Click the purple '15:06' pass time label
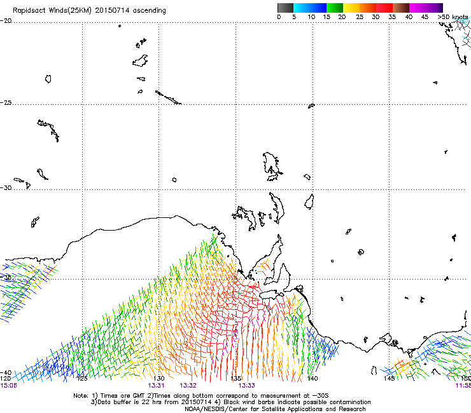The image size is (471, 413). pos(8,386)
